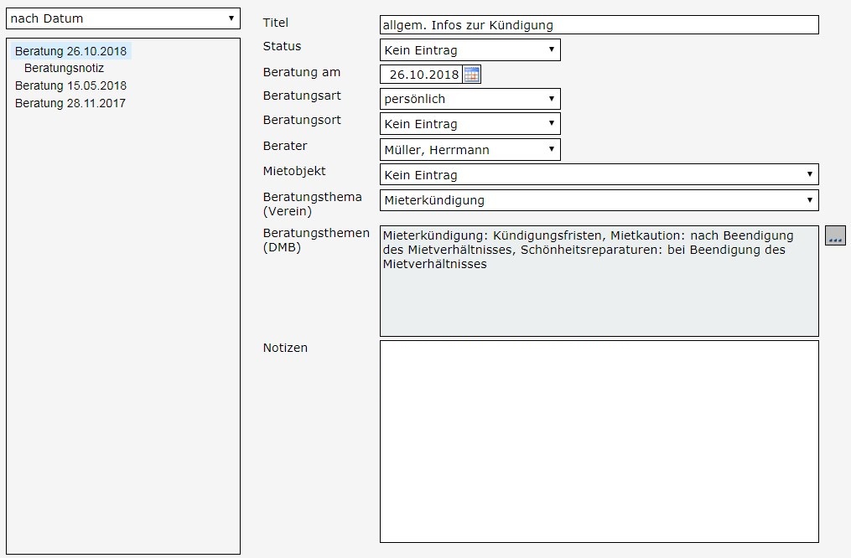This screenshot has height=558, width=851.
Task: Click into the Notizen text area
Action: [599, 442]
